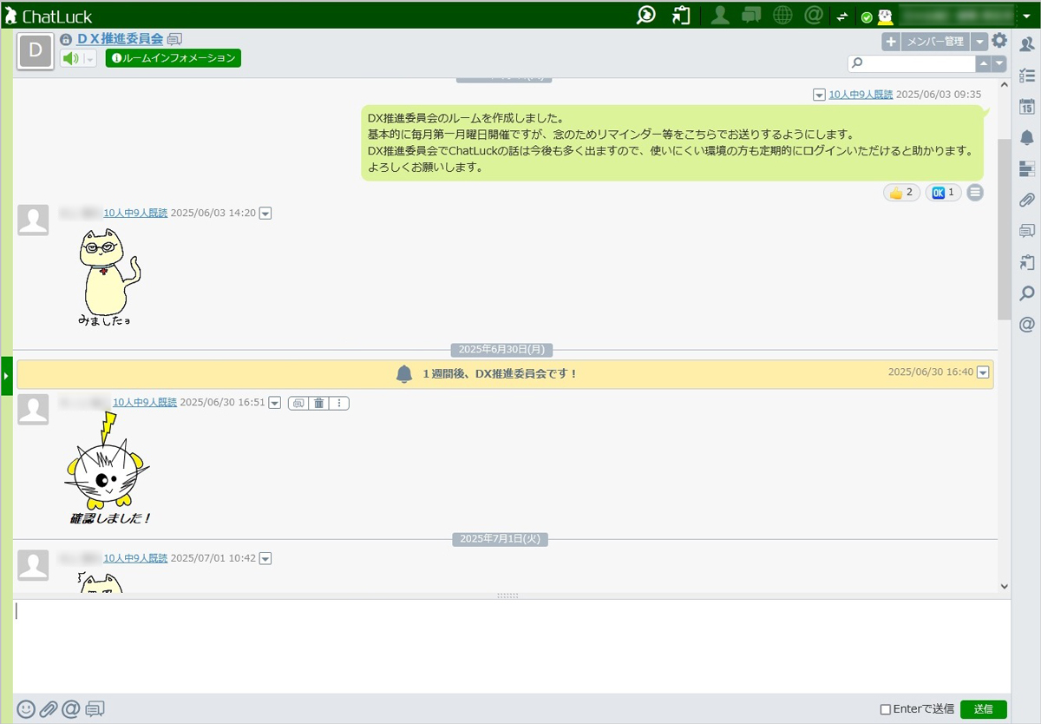Click the task checklist icon in right sidebar
The image size is (1041, 724).
point(1027,76)
